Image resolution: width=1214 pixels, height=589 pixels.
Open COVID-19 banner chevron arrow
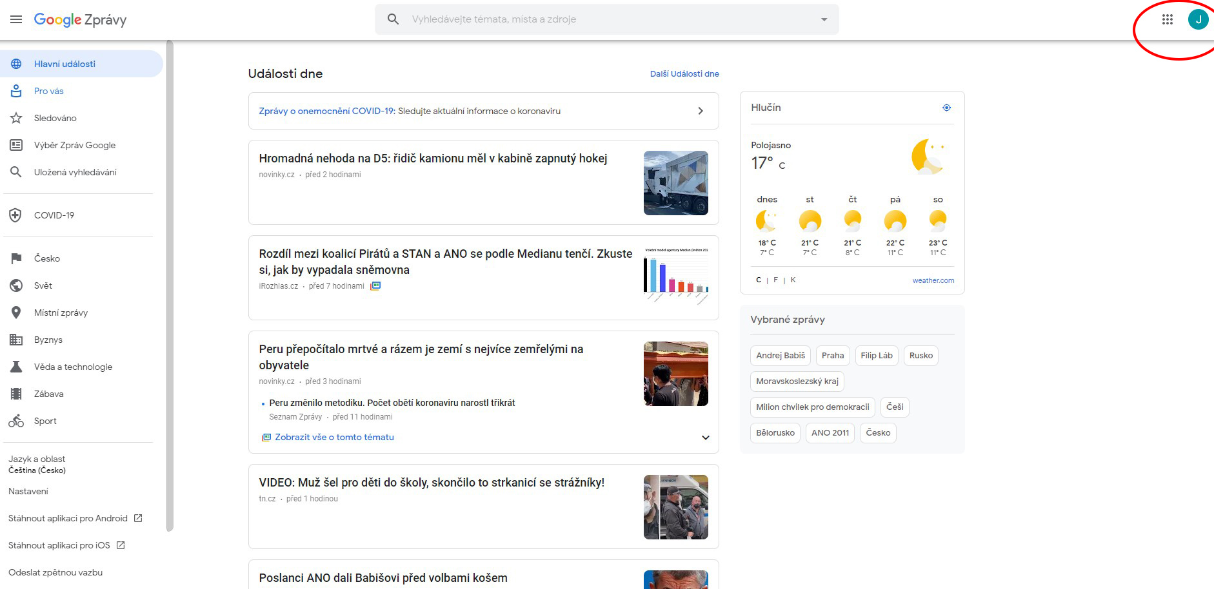pyautogui.click(x=701, y=111)
